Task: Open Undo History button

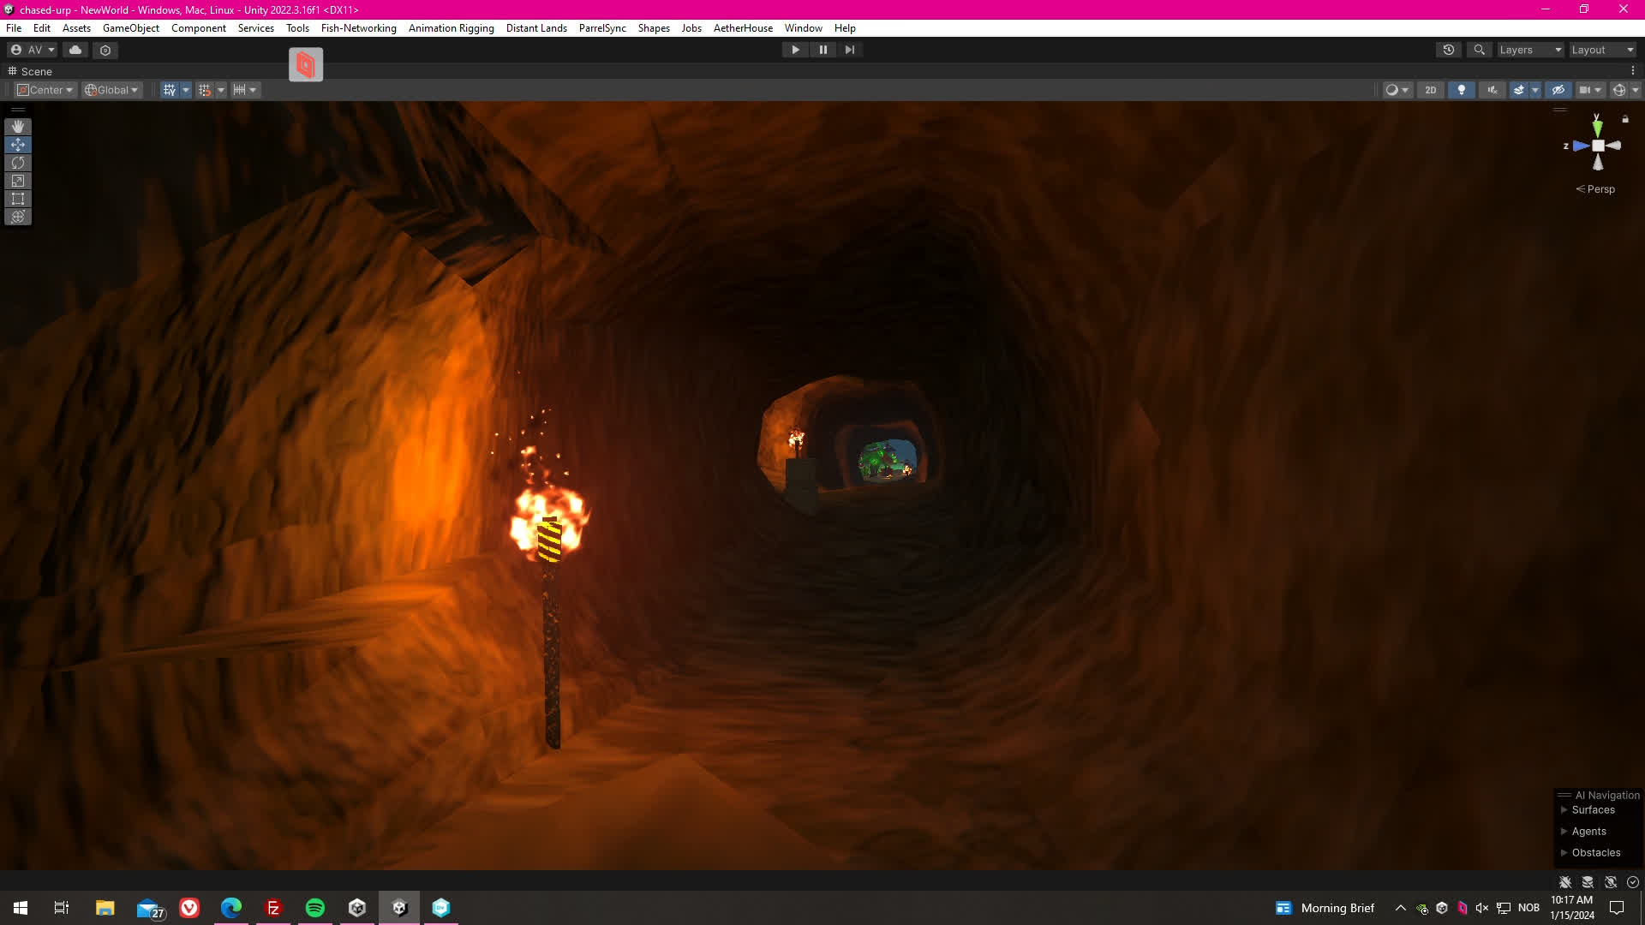Action: [1448, 50]
